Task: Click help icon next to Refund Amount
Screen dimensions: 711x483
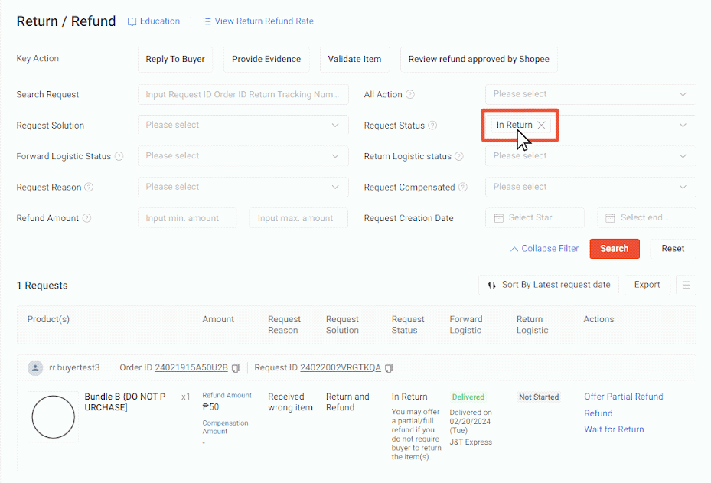Action: coord(86,218)
